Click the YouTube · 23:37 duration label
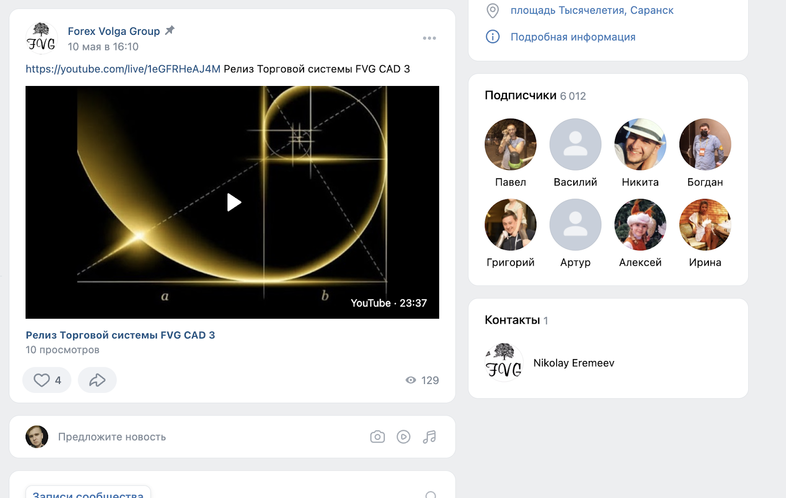The width and height of the screenshot is (786, 498). pos(389,303)
